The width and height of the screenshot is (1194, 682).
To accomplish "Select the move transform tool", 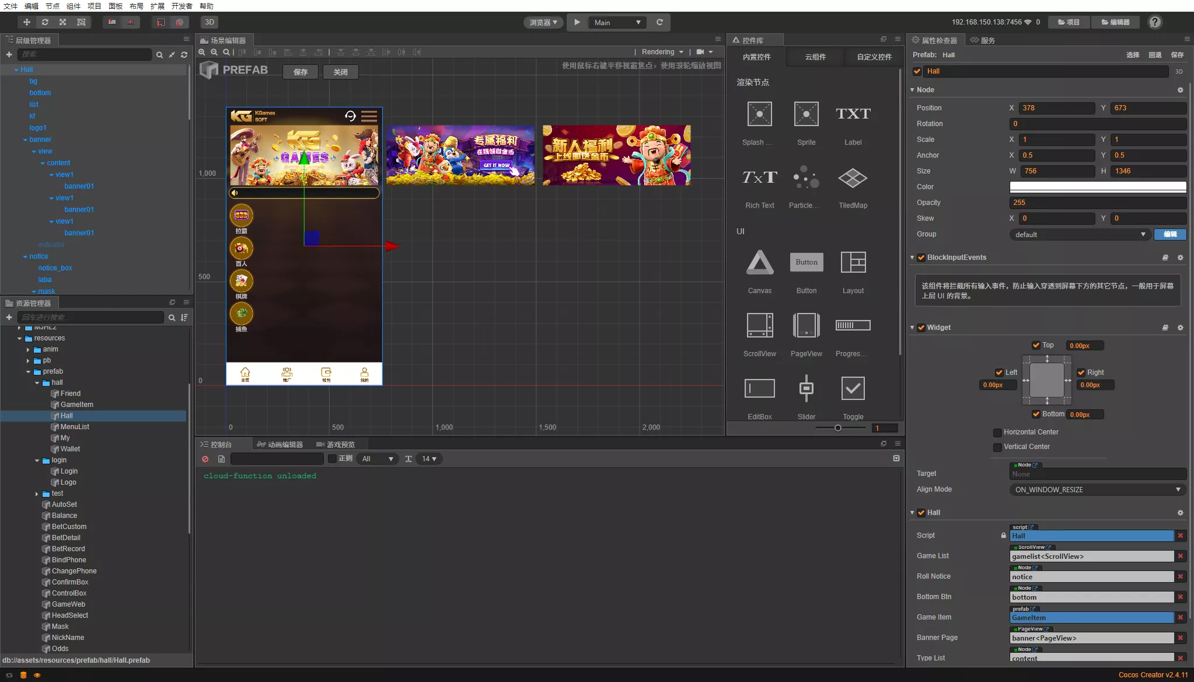I will 26,22.
